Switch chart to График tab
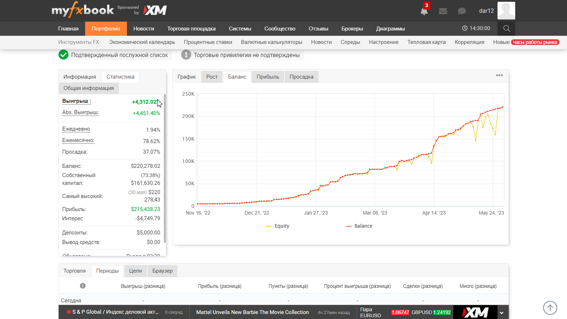Image resolution: width=567 pixels, height=319 pixels. (x=187, y=77)
